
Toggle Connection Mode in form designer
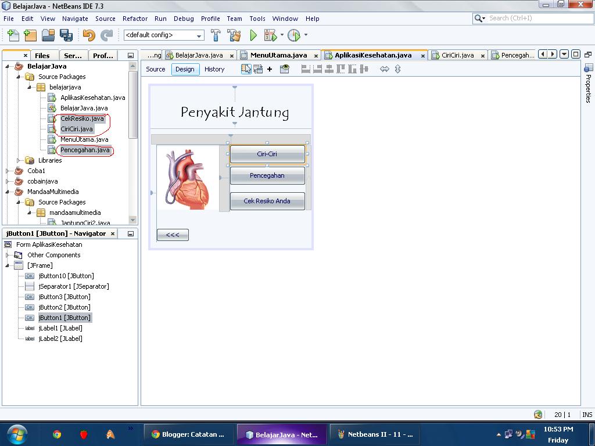(258, 69)
